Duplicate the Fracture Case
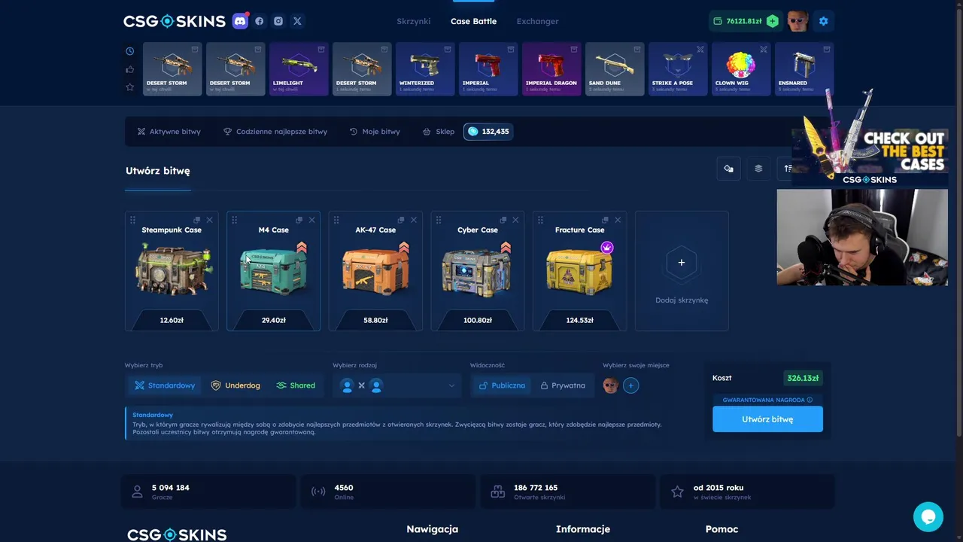 pyautogui.click(x=606, y=220)
